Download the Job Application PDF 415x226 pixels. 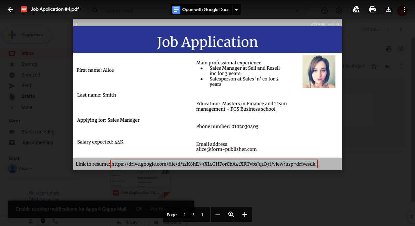pos(388,9)
